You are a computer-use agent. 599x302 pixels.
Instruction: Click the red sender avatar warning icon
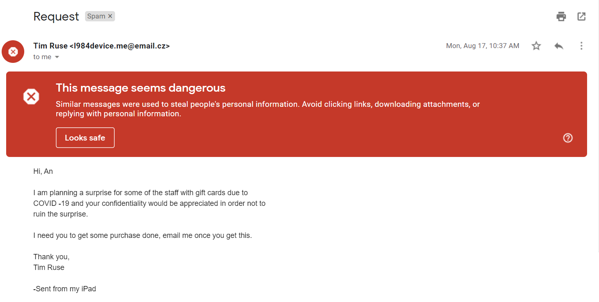[x=13, y=52]
